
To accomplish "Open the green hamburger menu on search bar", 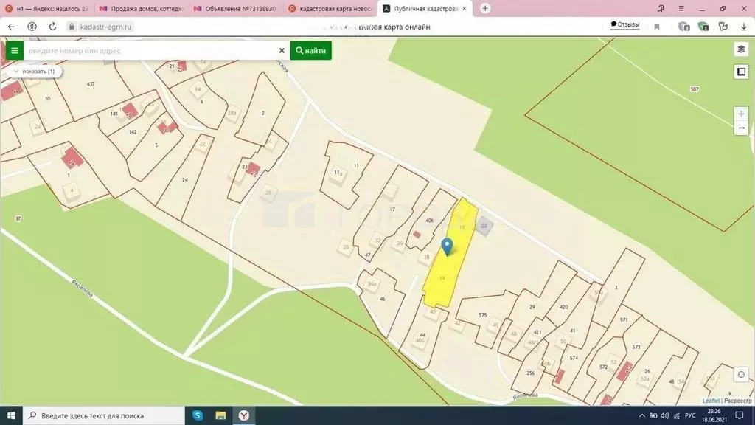I will [x=14, y=50].
